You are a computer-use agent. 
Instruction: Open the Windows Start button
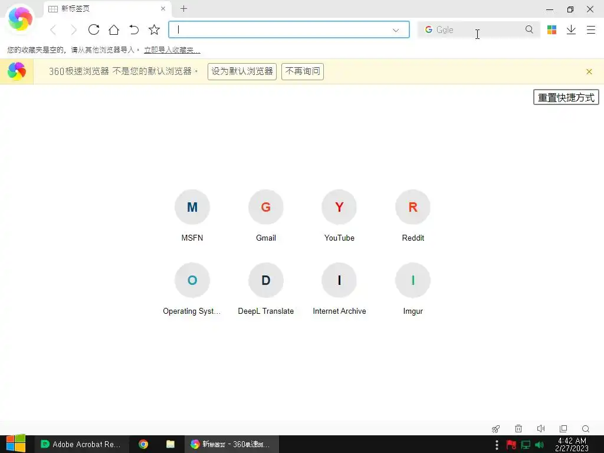[16, 444]
